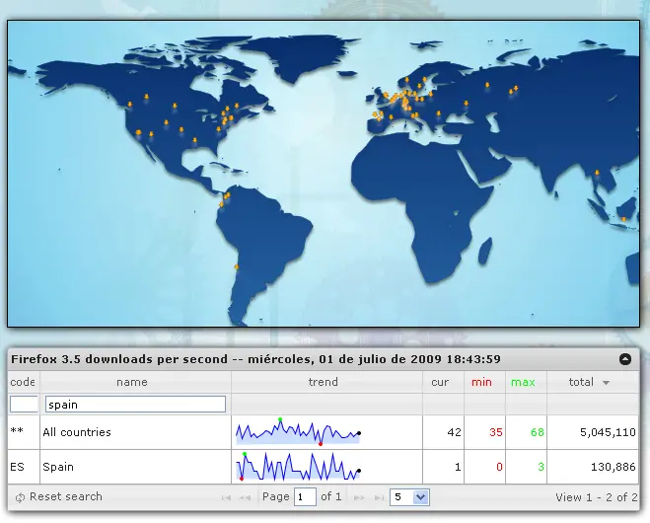Click the Reset search label

(x=65, y=496)
